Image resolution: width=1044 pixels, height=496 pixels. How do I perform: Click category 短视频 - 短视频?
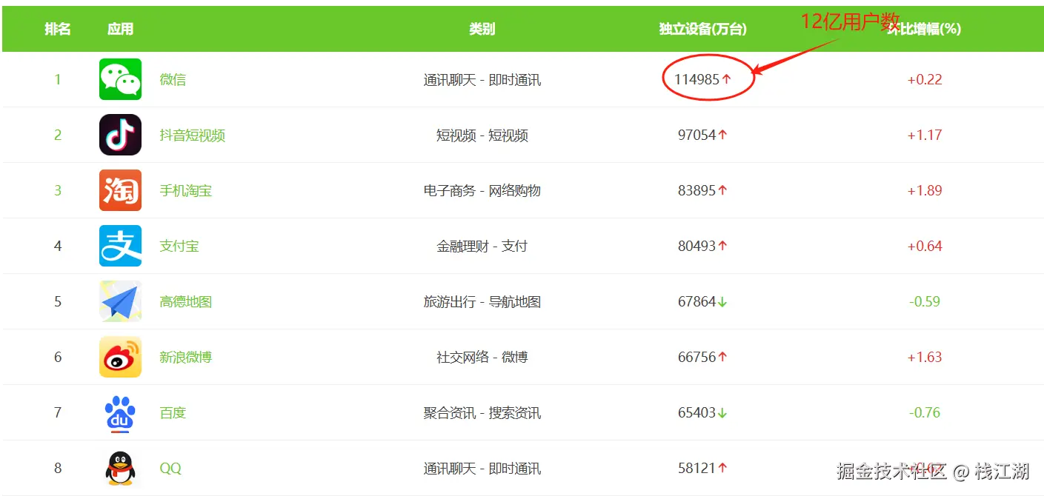tap(482, 135)
